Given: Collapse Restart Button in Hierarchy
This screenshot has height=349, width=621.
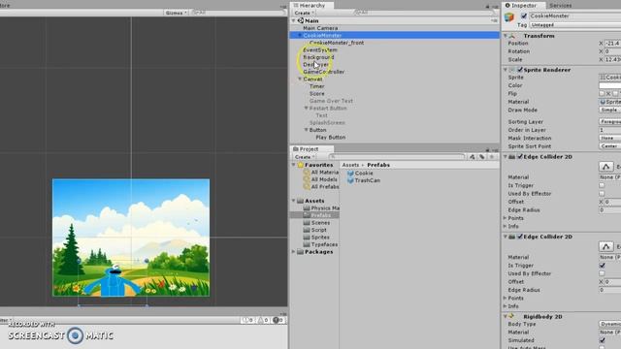Looking at the screenshot, I should pos(306,108).
